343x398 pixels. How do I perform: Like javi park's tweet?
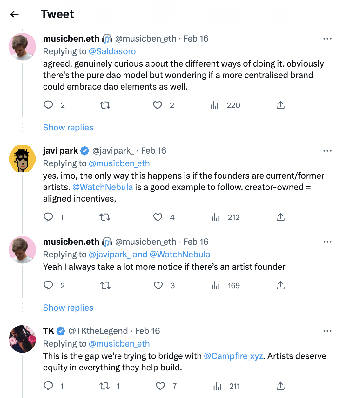click(x=158, y=217)
